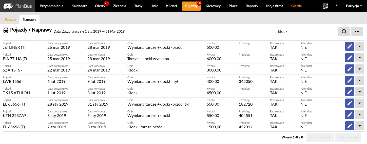Image resolution: width=367 pixels, height=144 pixels.
Task: Expand the Patrycja user menu
Action: [x=354, y=6]
